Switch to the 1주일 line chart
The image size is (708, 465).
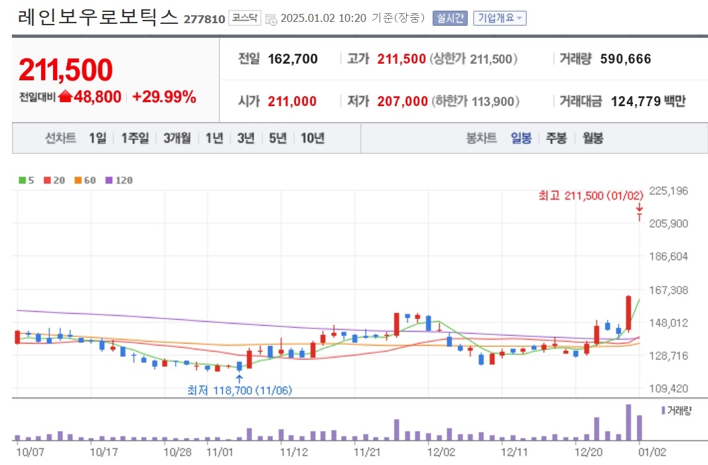point(135,138)
